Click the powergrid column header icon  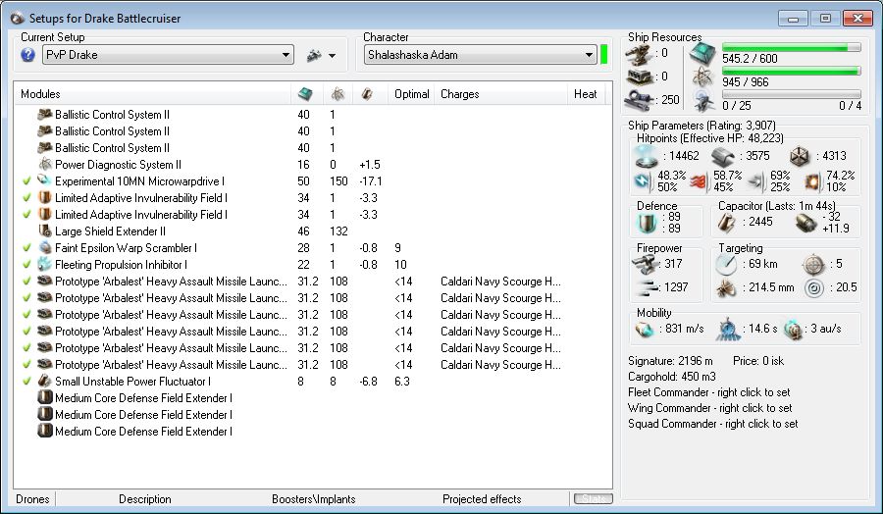click(336, 94)
